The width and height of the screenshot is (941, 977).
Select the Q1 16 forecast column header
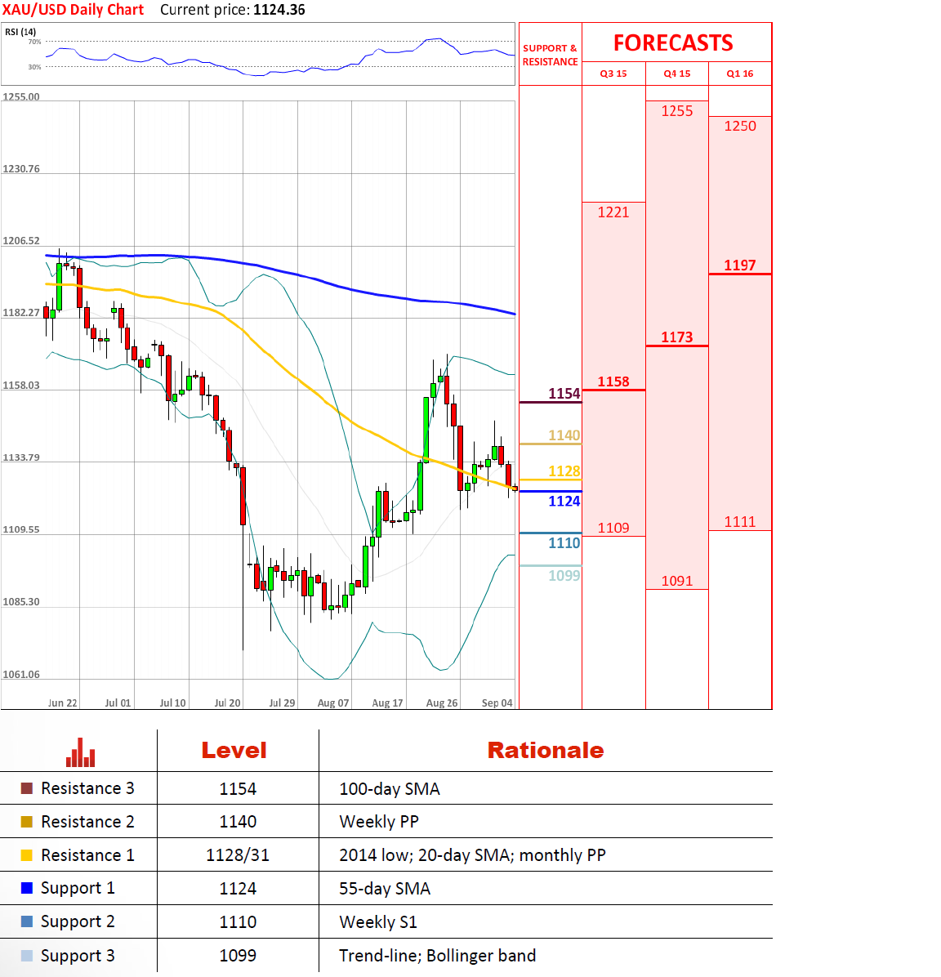740,74
